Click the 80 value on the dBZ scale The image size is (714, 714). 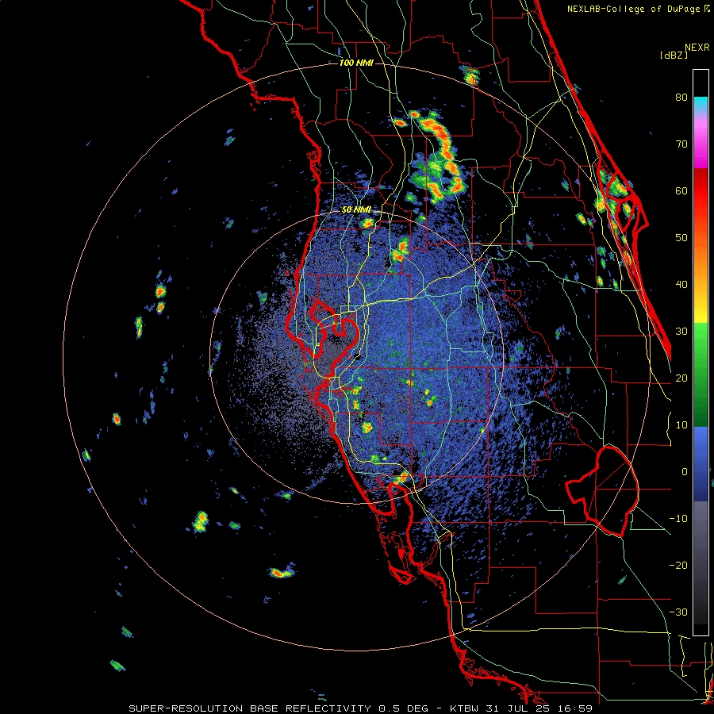click(681, 97)
